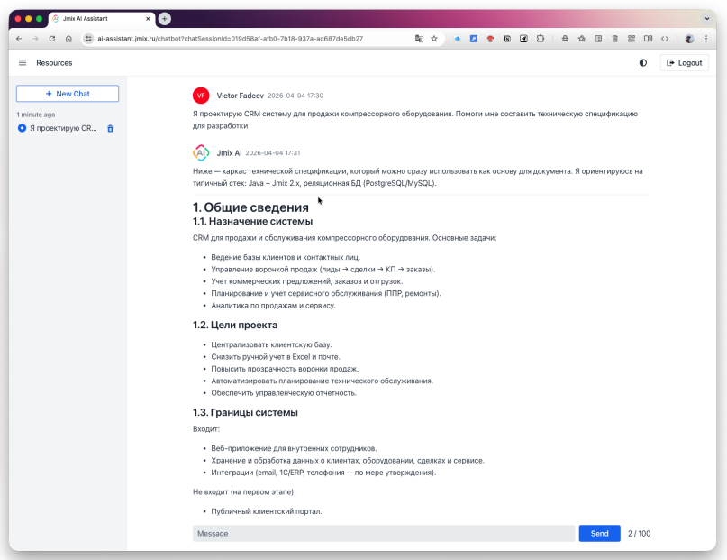
Task: Select the Jmix AI Assistant tab
Action: [101, 19]
